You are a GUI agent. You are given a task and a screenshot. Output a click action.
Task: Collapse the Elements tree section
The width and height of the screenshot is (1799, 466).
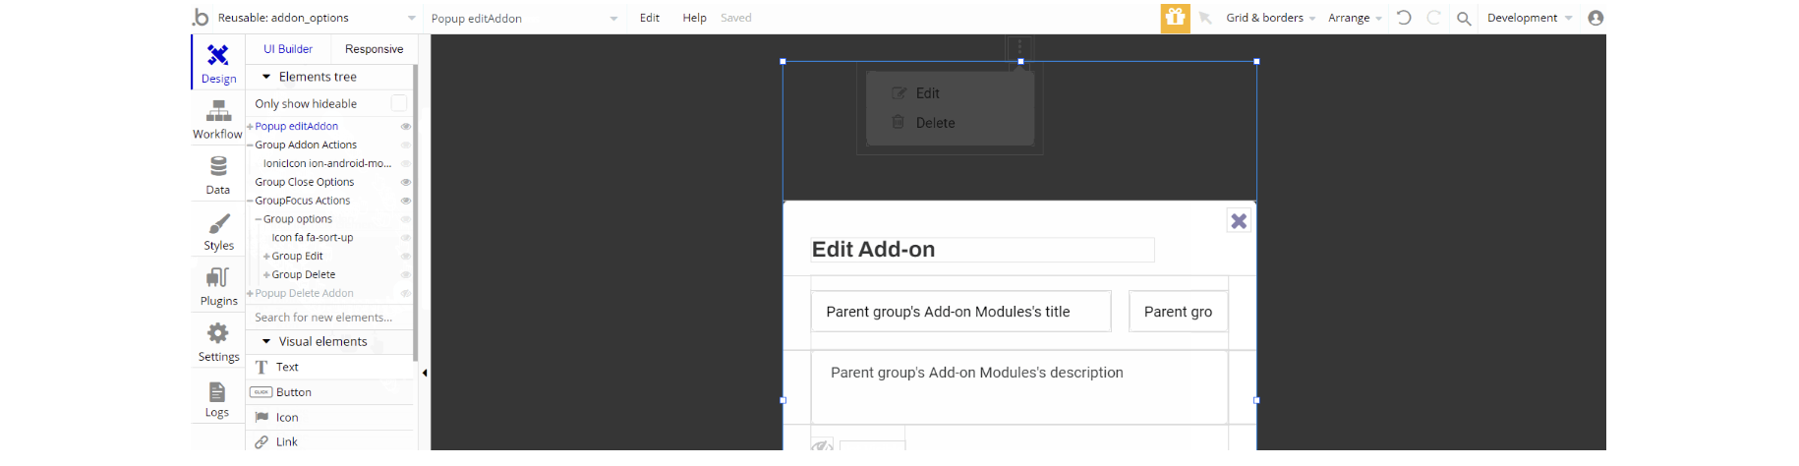coord(266,77)
